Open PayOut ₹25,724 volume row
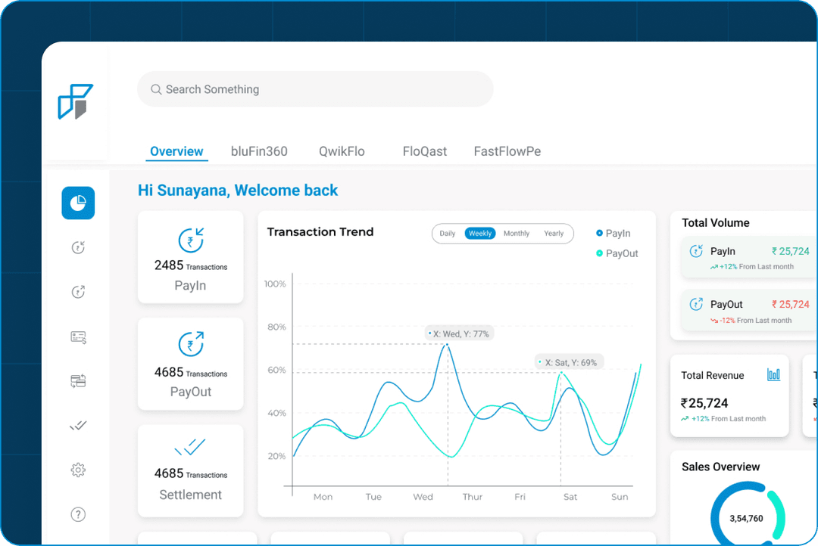Screen dimensions: 818x546 [x=750, y=311]
